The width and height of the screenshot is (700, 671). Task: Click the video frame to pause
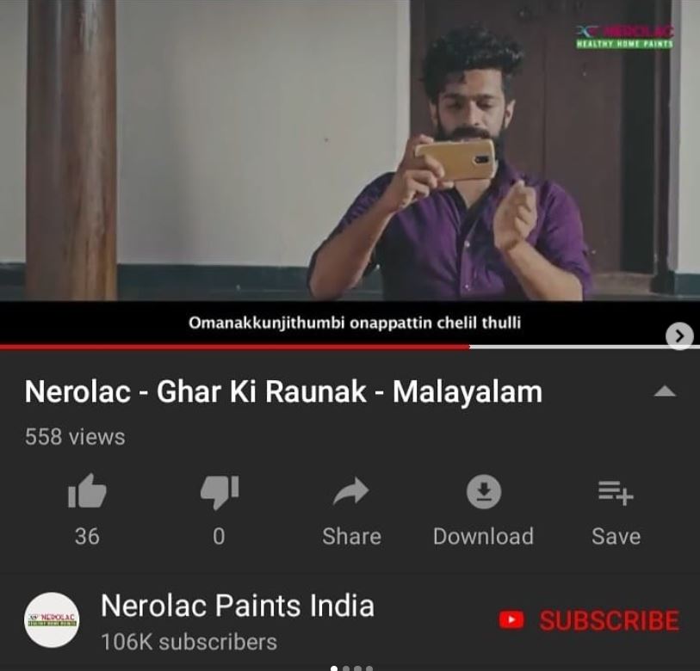350,151
